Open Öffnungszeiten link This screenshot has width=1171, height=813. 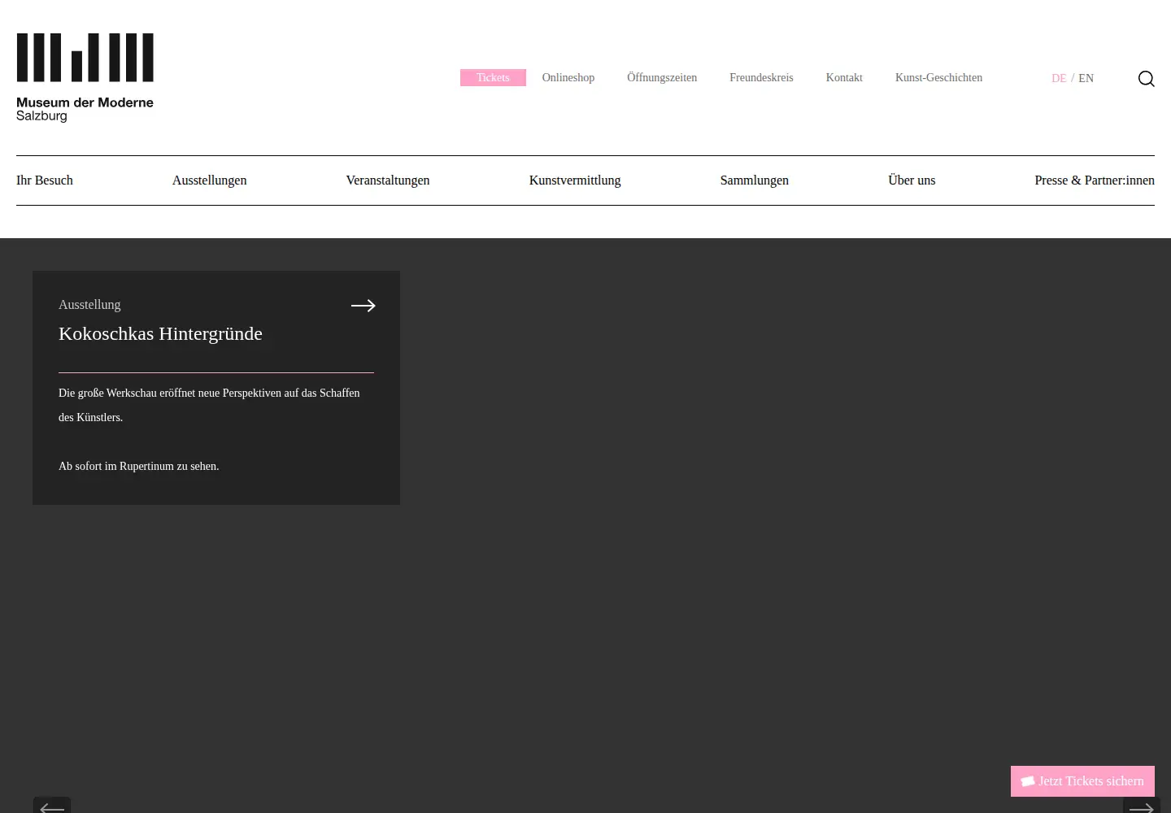(662, 77)
